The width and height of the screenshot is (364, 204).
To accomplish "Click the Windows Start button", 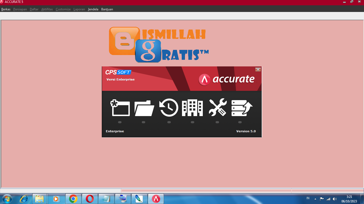I will 7,199.
